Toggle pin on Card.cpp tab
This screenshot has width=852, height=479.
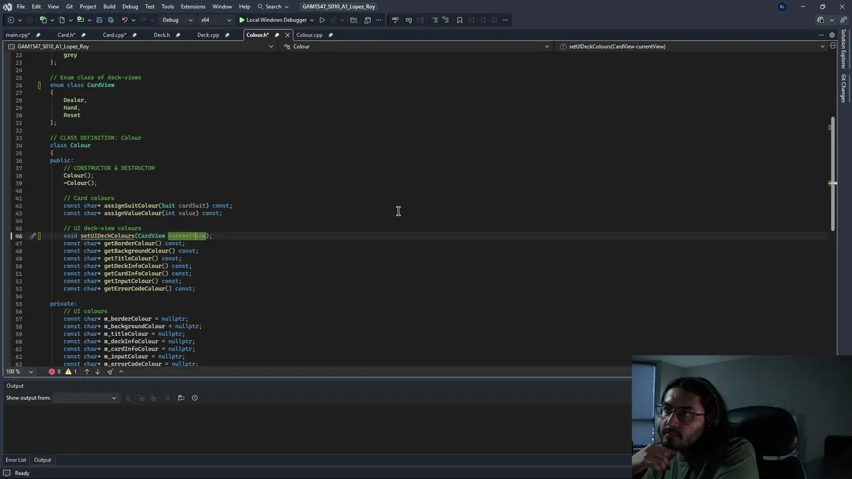[x=134, y=35]
